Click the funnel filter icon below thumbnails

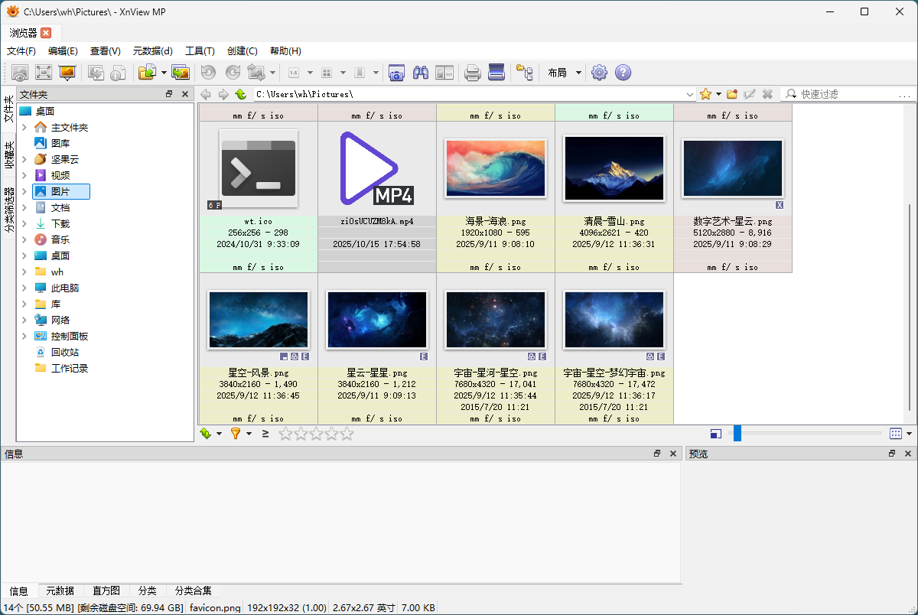[x=236, y=434]
